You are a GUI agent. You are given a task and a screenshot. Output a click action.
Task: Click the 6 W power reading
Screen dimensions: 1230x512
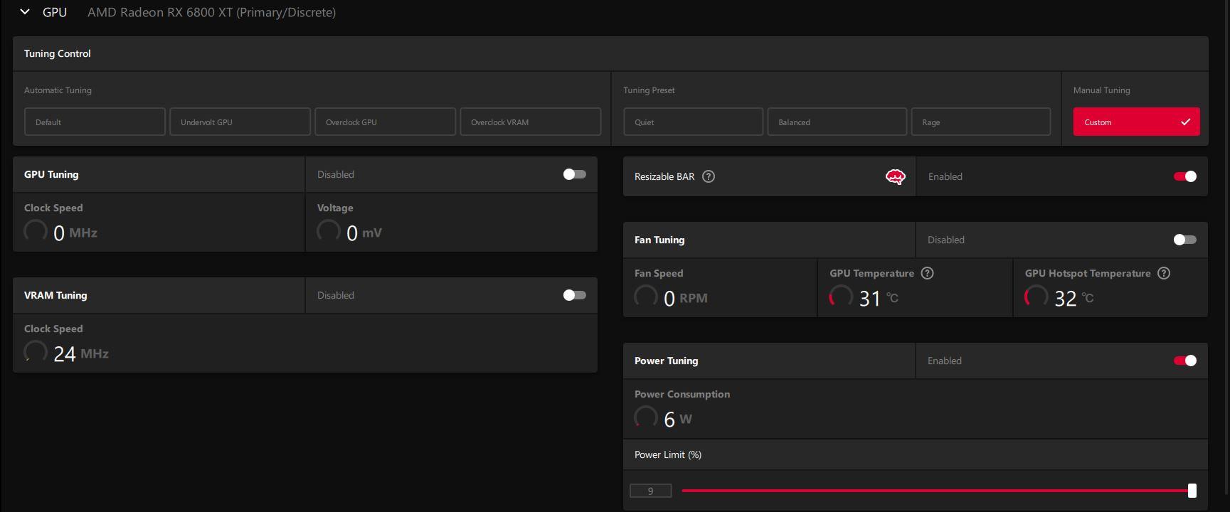(x=678, y=419)
